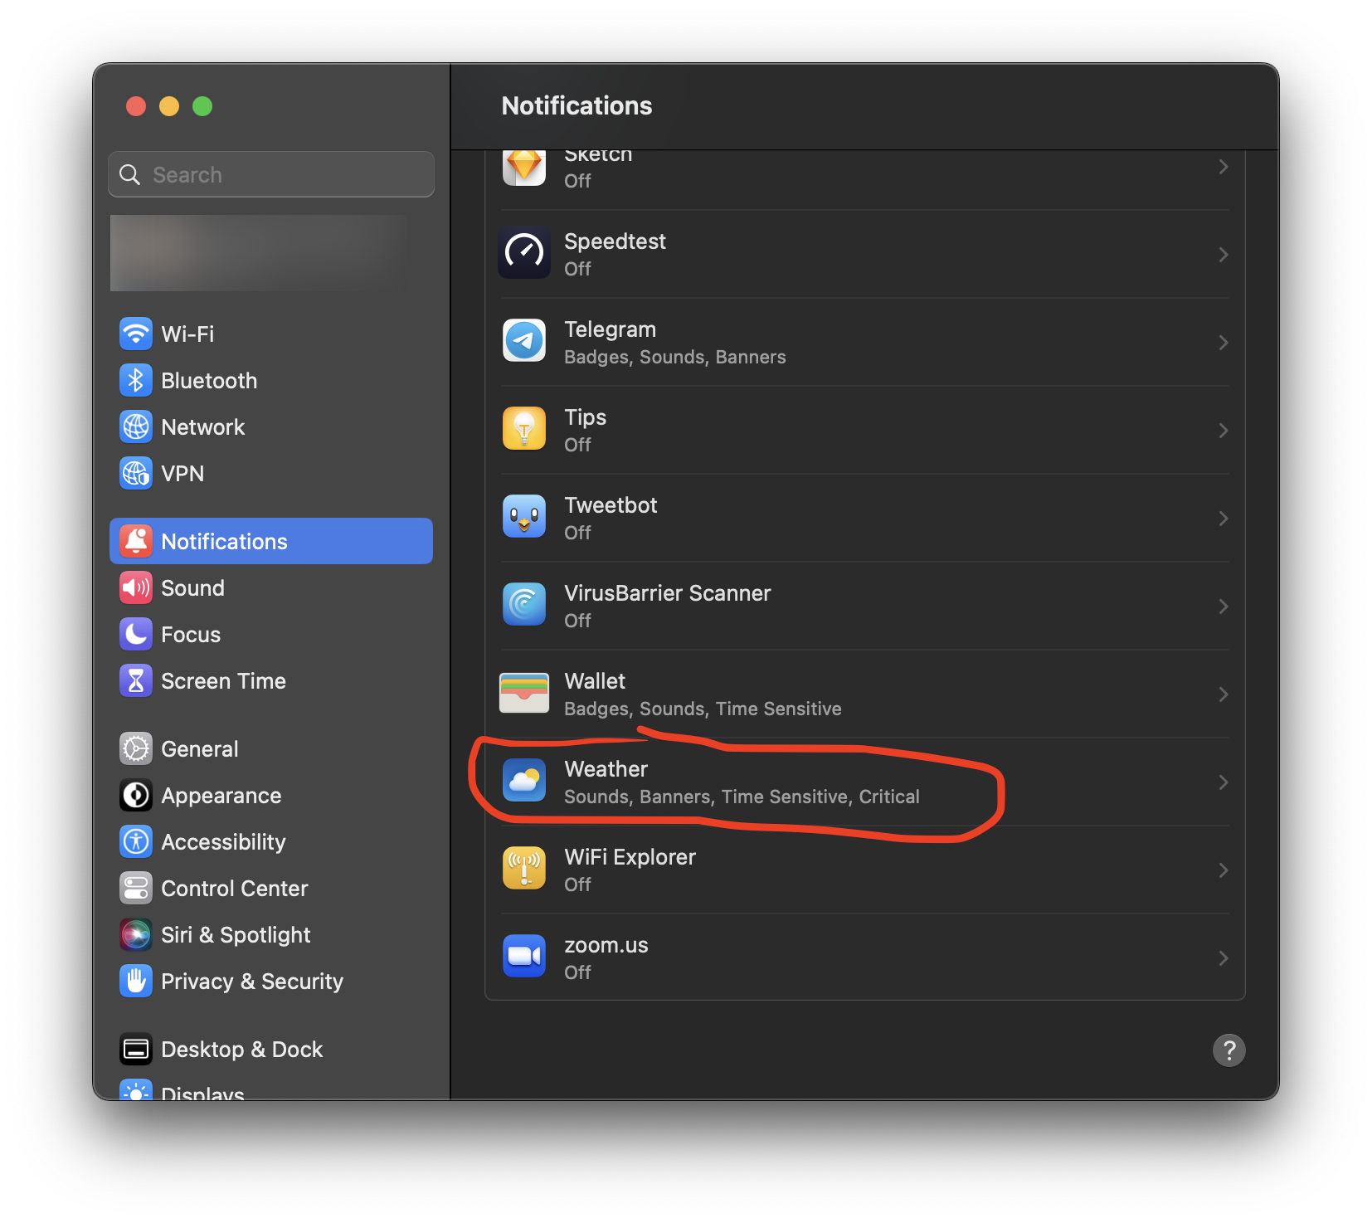This screenshot has width=1372, height=1223.
Task: Click the Notifications bell icon
Action: pos(136,541)
